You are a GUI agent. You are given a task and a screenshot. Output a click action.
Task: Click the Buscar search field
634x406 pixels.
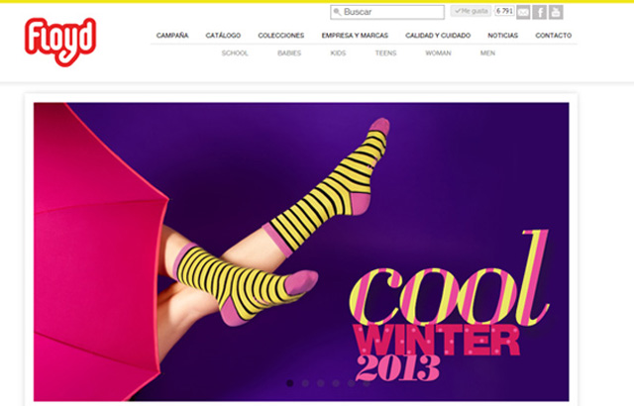[x=387, y=12]
